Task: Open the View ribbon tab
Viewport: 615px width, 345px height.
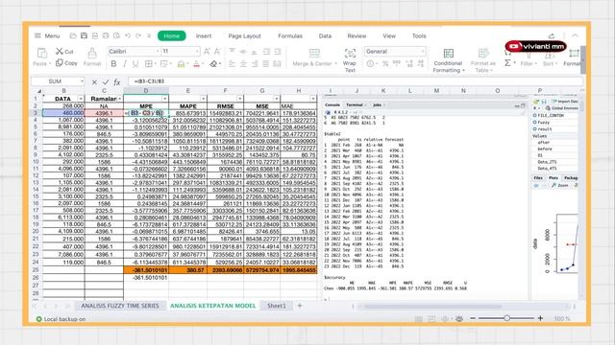Action: click(x=389, y=36)
